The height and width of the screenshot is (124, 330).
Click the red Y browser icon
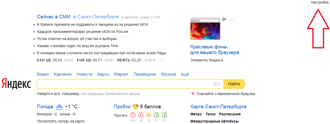(x=193, y=94)
